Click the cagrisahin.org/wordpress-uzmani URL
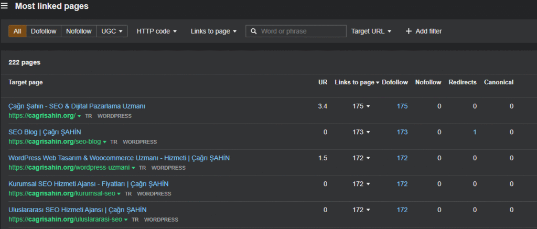 [69, 168]
